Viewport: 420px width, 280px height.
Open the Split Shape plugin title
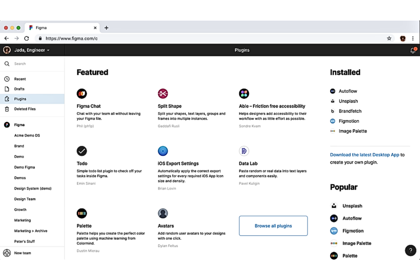[x=170, y=106]
